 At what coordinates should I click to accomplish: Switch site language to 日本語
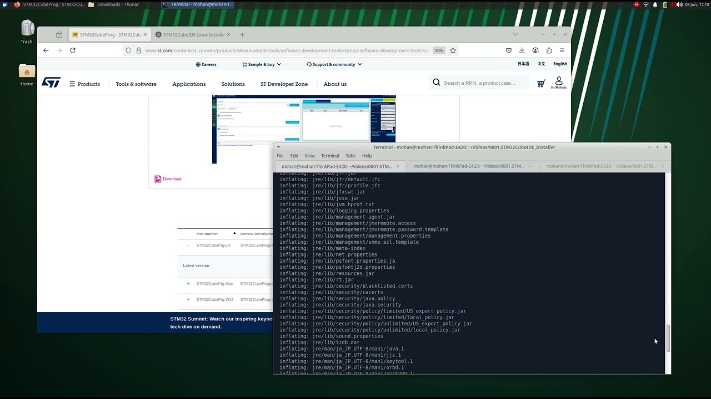click(523, 64)
